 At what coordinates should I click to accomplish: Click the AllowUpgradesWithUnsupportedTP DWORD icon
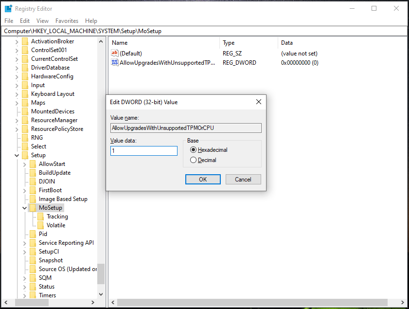115,62
